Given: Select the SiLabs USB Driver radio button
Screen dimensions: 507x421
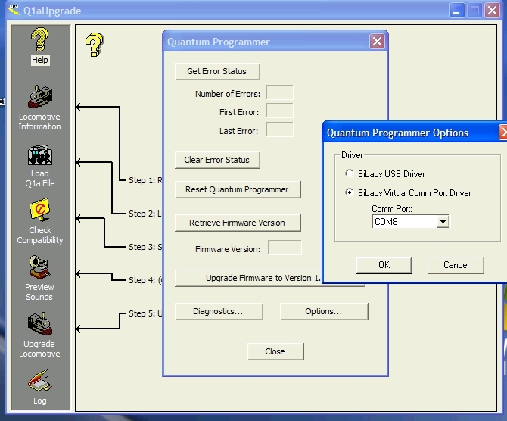Looking at the screenshot, I should coord(349,173).
